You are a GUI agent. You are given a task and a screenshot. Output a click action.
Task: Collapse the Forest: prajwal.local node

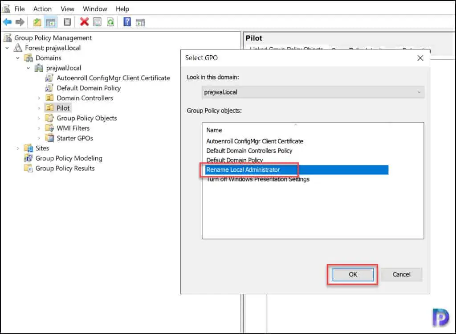point(7,48)
